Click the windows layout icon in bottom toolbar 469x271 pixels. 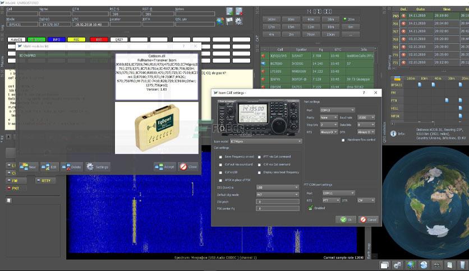tap(384, 265)
